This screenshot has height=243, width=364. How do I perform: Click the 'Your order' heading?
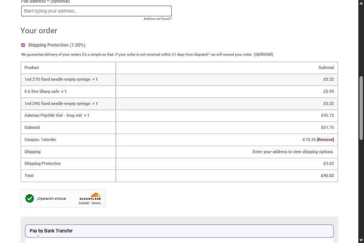pos(39,31)
